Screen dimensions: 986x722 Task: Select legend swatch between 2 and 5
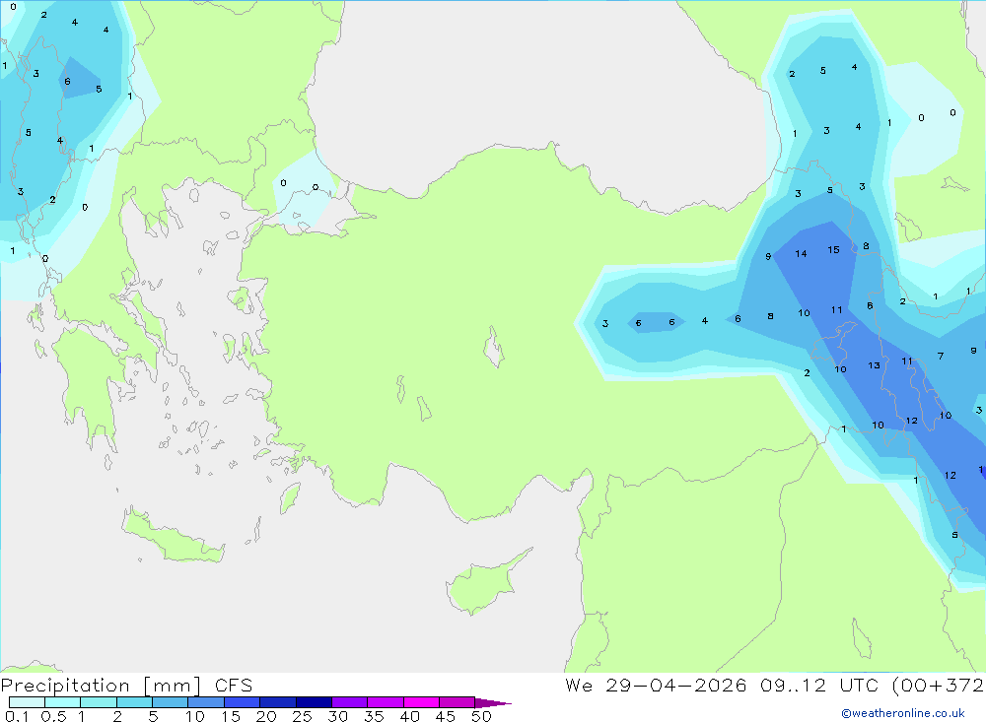click(x=134, y=702)
